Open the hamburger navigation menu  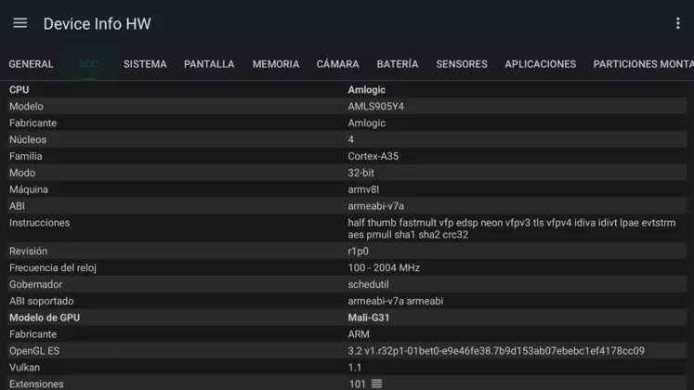click(20, 23)
